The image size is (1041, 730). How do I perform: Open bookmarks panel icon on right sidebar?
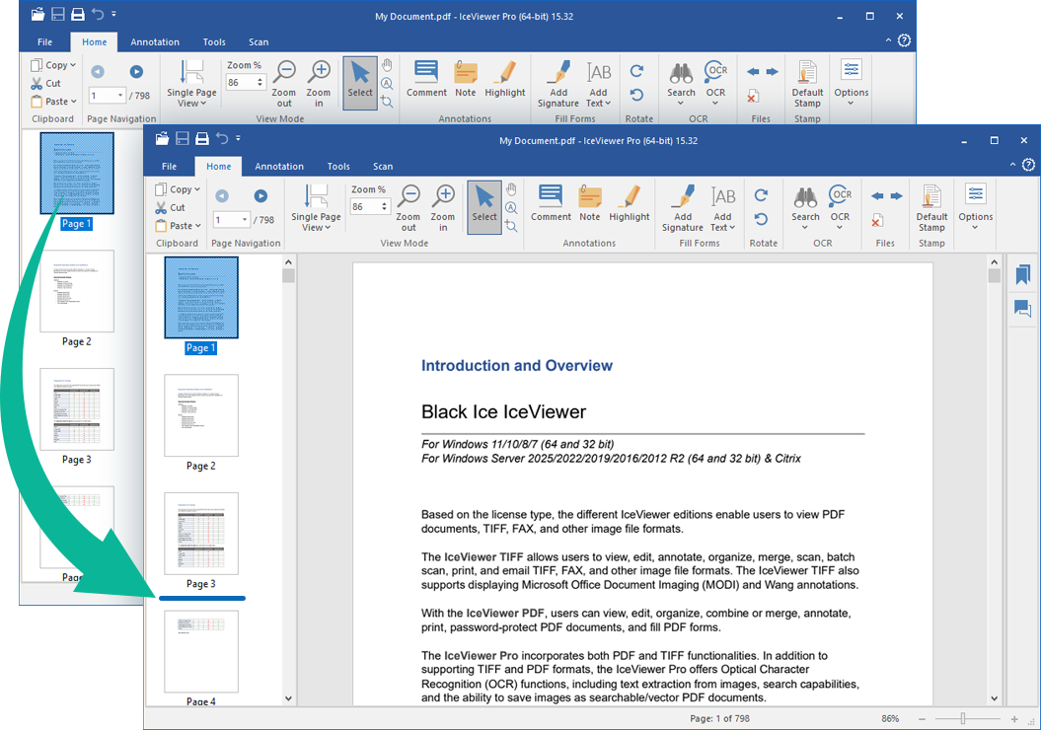[1022, 274]
